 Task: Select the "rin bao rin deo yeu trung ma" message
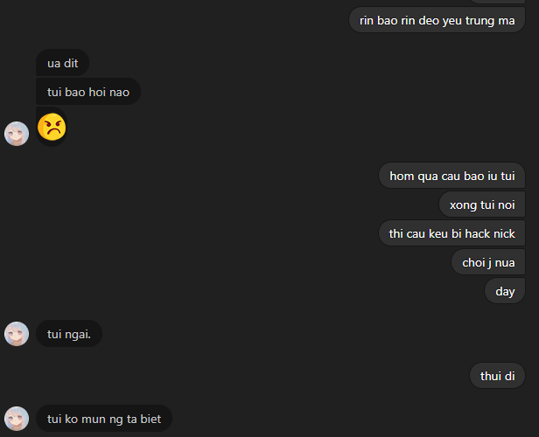click(437, 20)
